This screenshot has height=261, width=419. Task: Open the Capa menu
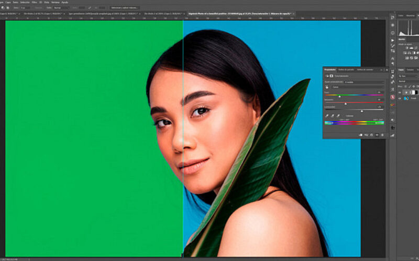[x=8, y=2]
